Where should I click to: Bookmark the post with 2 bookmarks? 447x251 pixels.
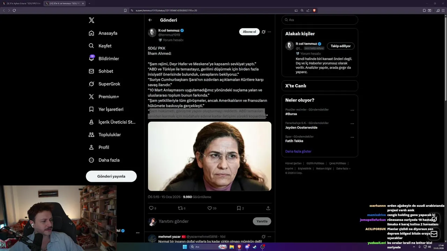(239, 208)
